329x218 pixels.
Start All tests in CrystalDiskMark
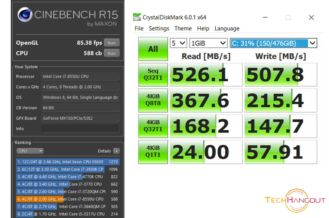pos(153,49)
